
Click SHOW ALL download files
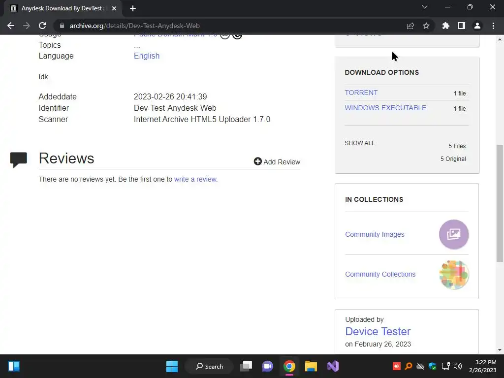(x=360, y=143)
